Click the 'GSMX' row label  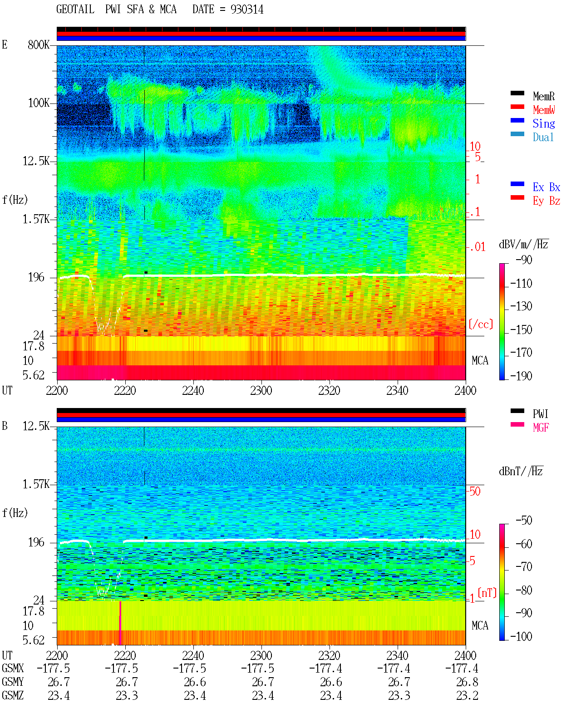[x=13, y=669]
